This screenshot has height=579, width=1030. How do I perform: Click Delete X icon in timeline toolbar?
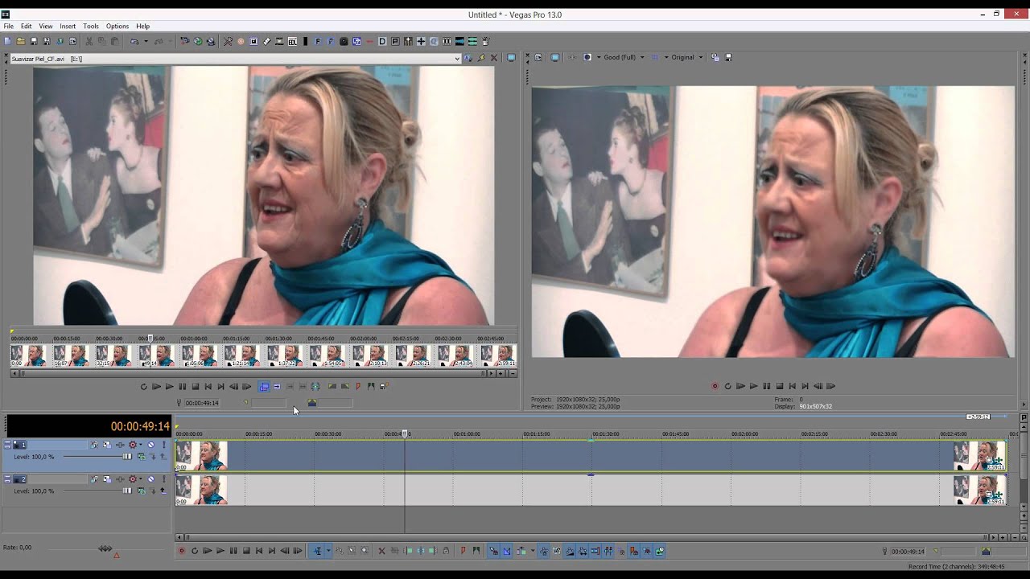[382, 551]
